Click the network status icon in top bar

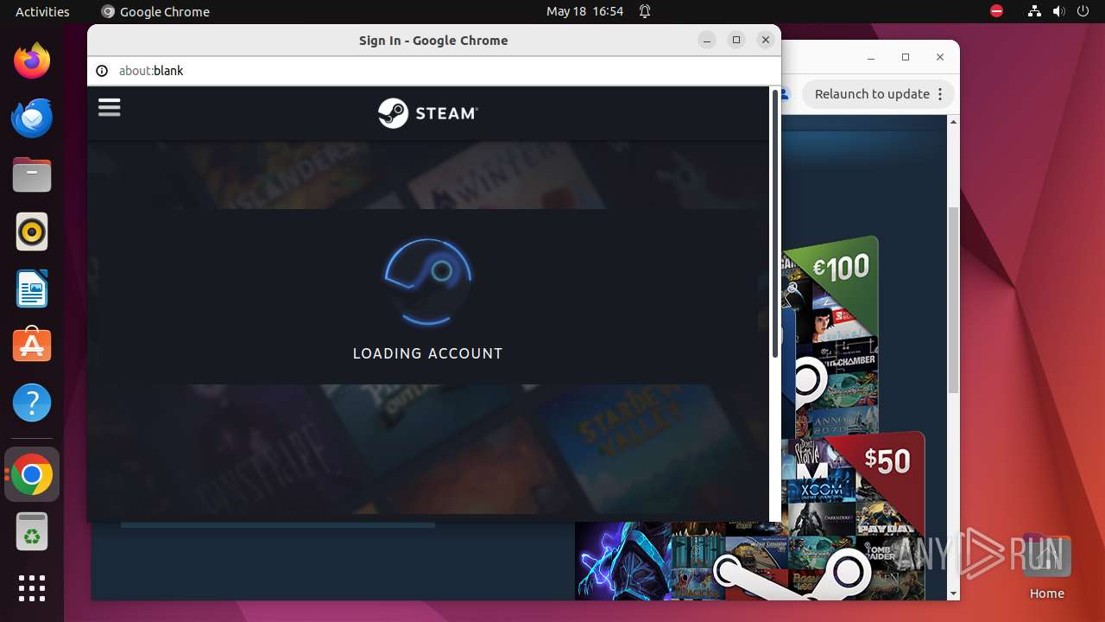(1035, 11)
